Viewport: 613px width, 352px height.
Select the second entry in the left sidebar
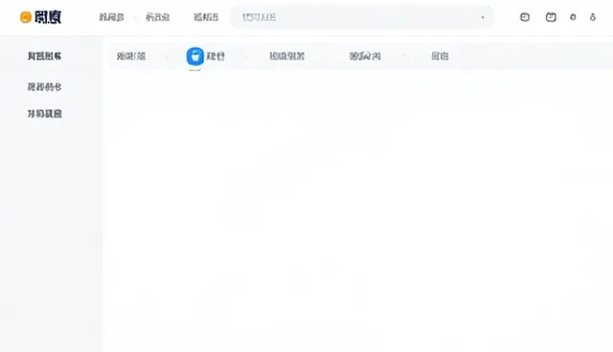[x=45, y=87]
